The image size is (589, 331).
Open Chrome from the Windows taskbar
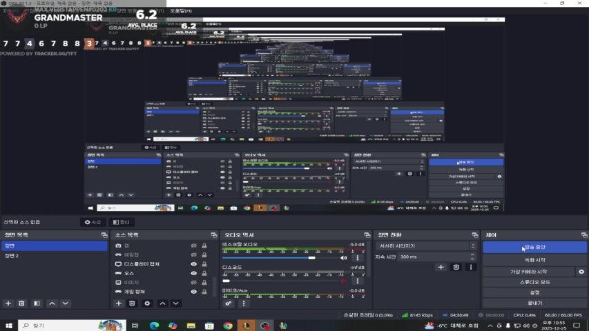(x=228, y=325)
